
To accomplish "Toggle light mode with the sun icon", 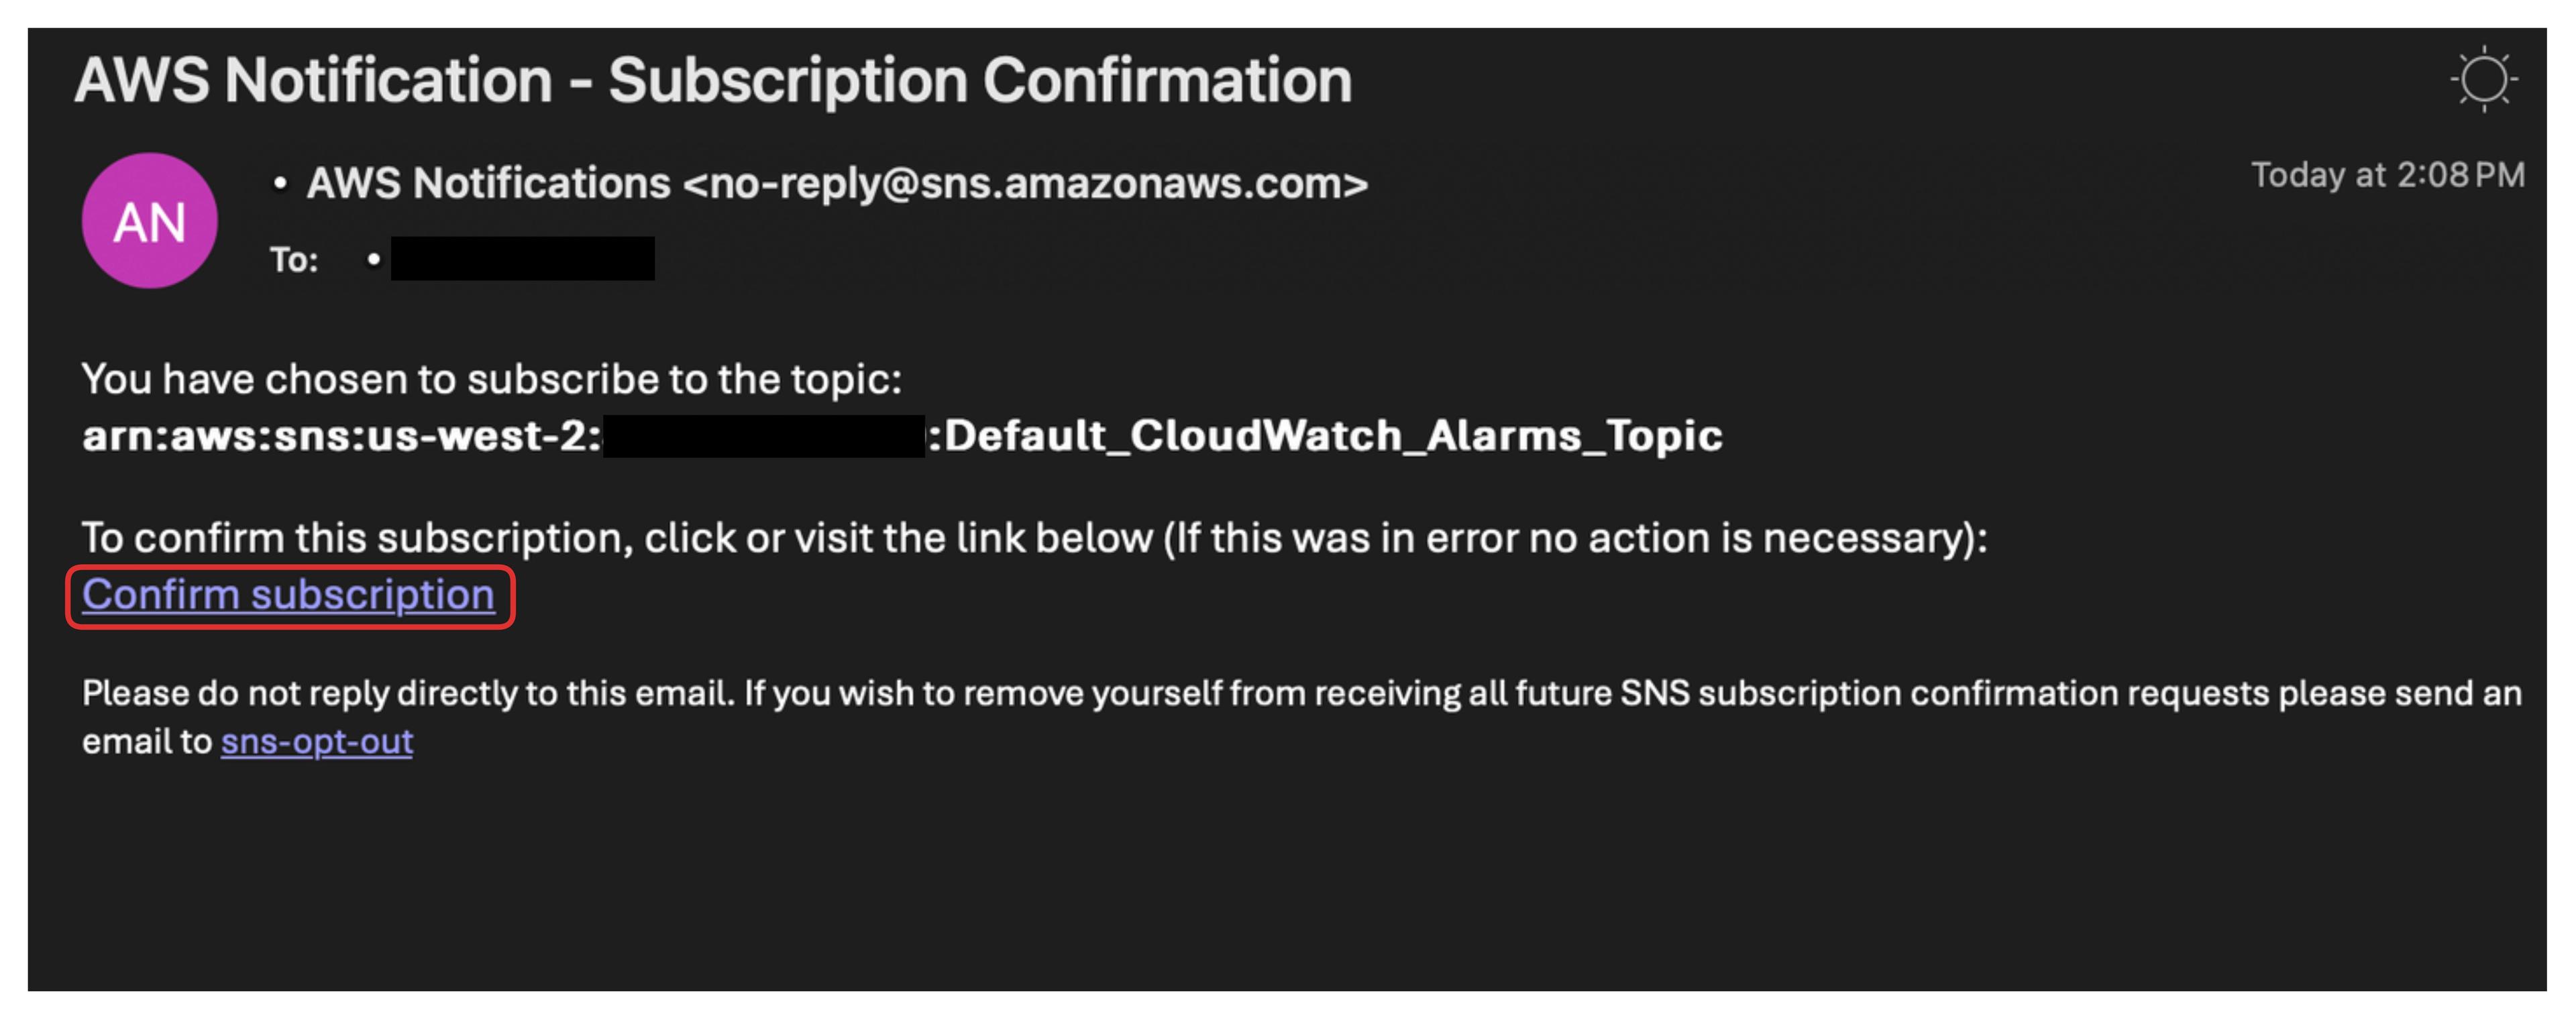I will click(x=2483, y=79).
